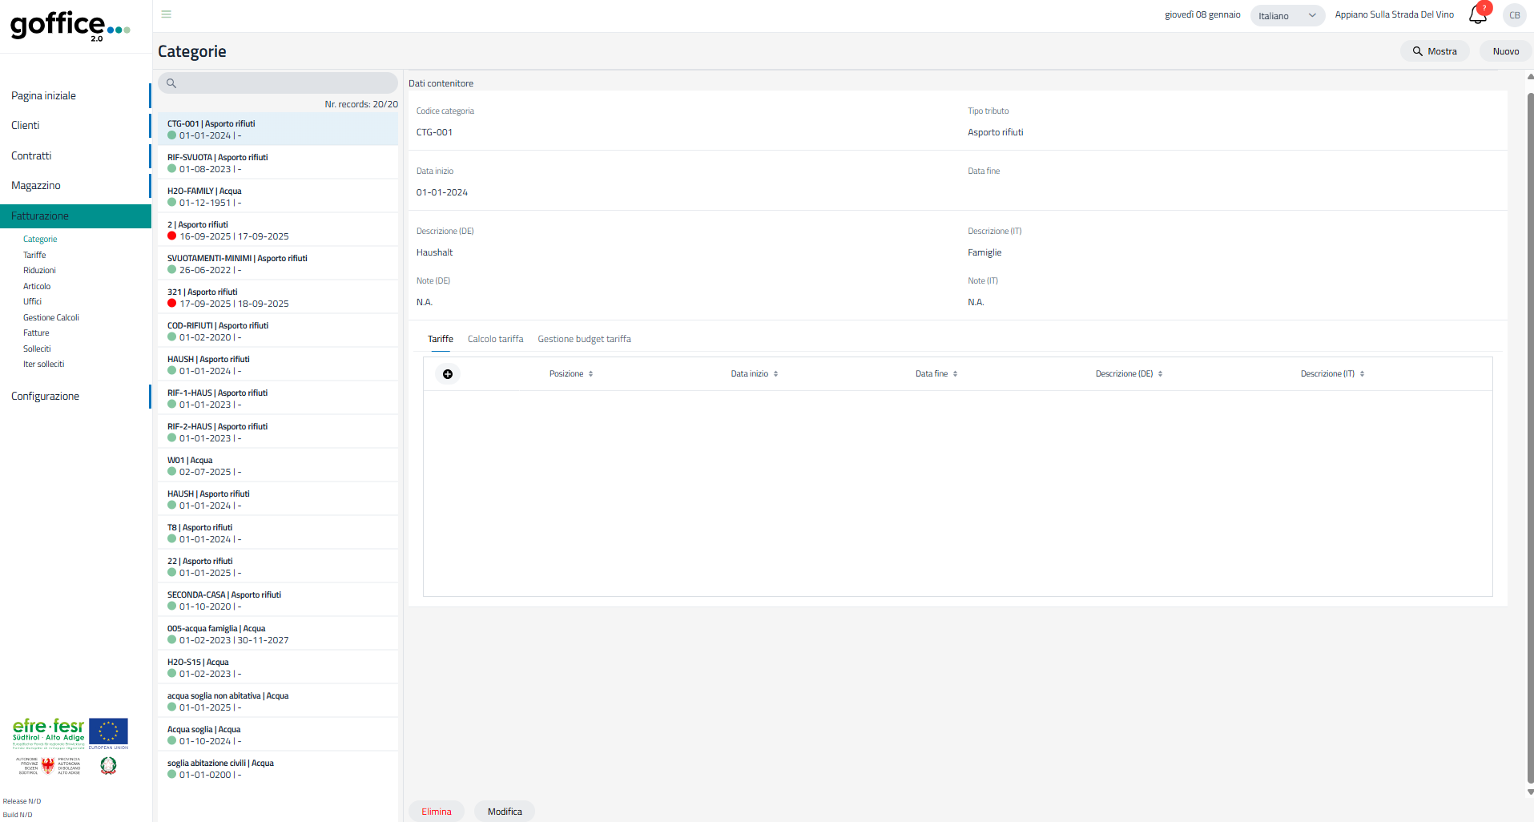Click the CB user avatar
The image size is (1534, 822).
click(1514, 15)
